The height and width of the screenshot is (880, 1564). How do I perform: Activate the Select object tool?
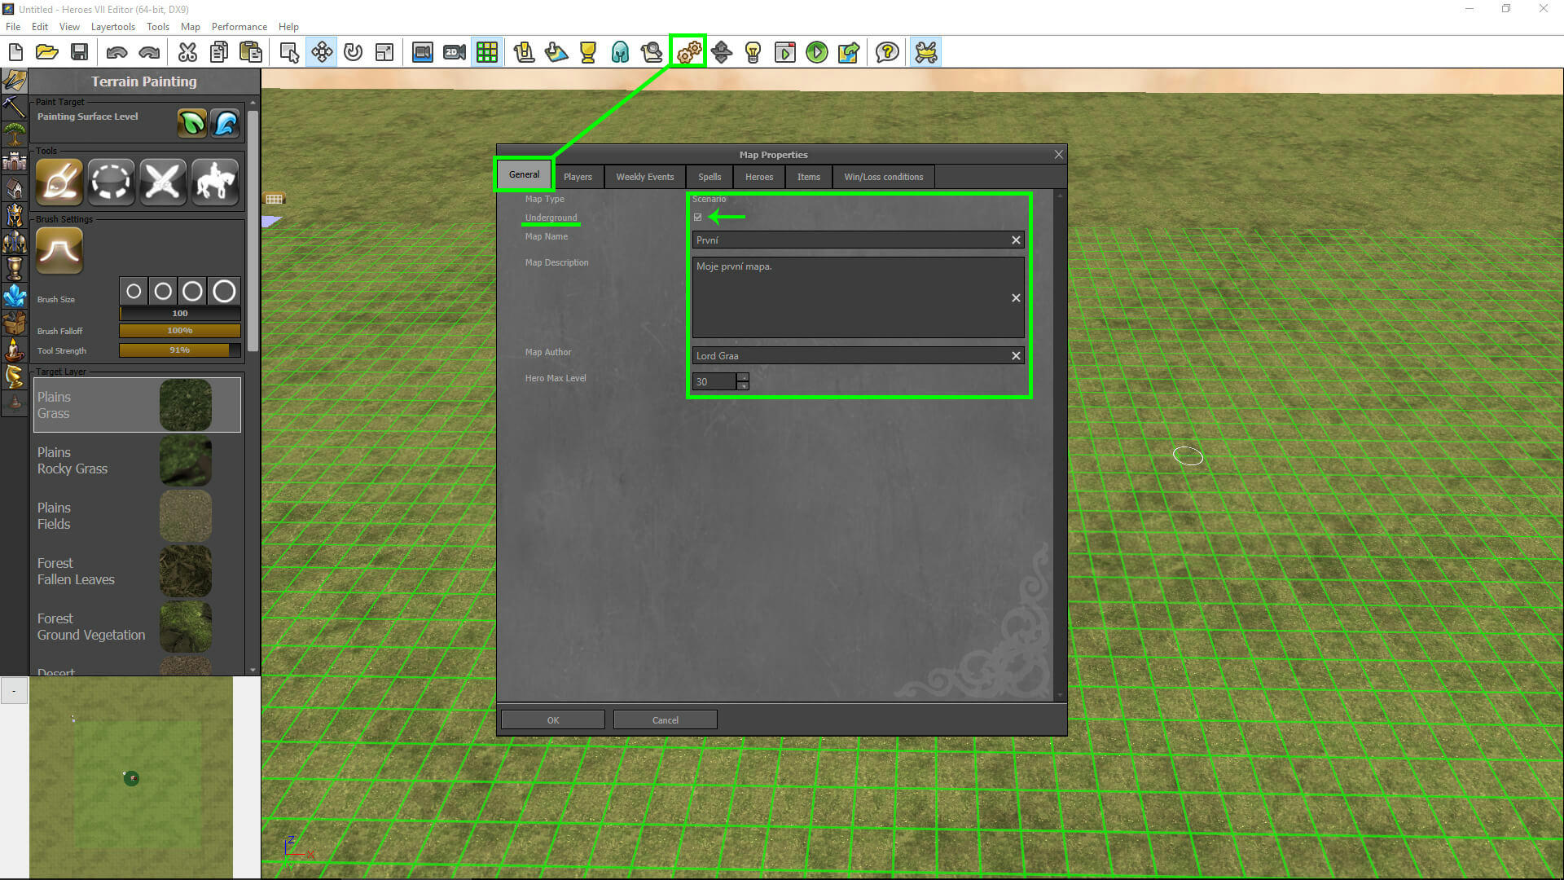pos(289,52)
